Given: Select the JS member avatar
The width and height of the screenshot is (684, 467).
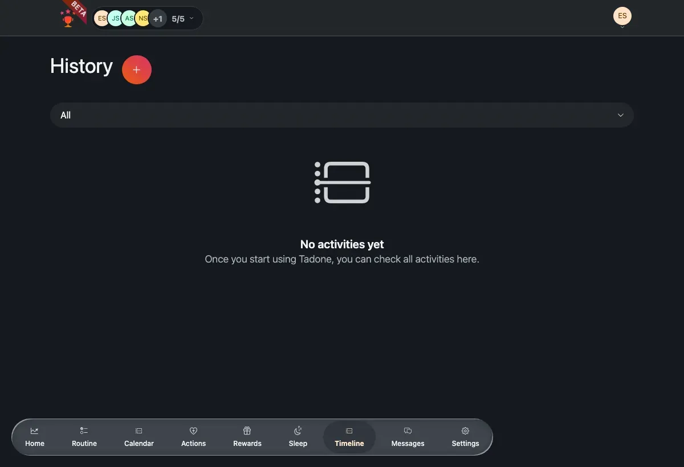Looking at the screenshot, I should click(x=115, y=19).
